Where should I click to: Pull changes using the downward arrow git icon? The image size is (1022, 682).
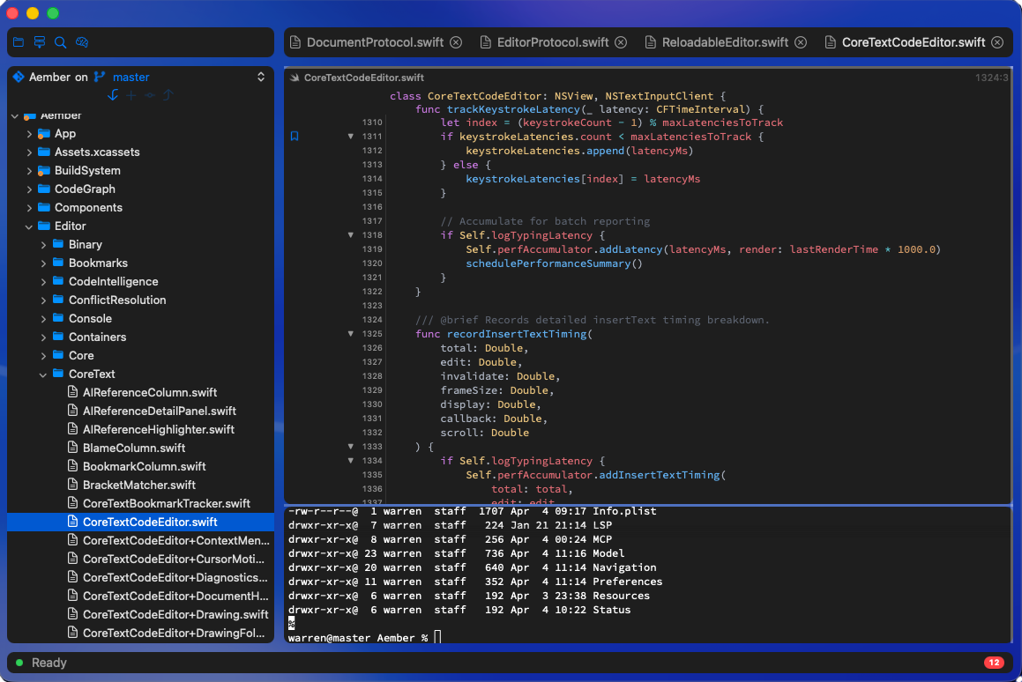(x=113, y=94)
